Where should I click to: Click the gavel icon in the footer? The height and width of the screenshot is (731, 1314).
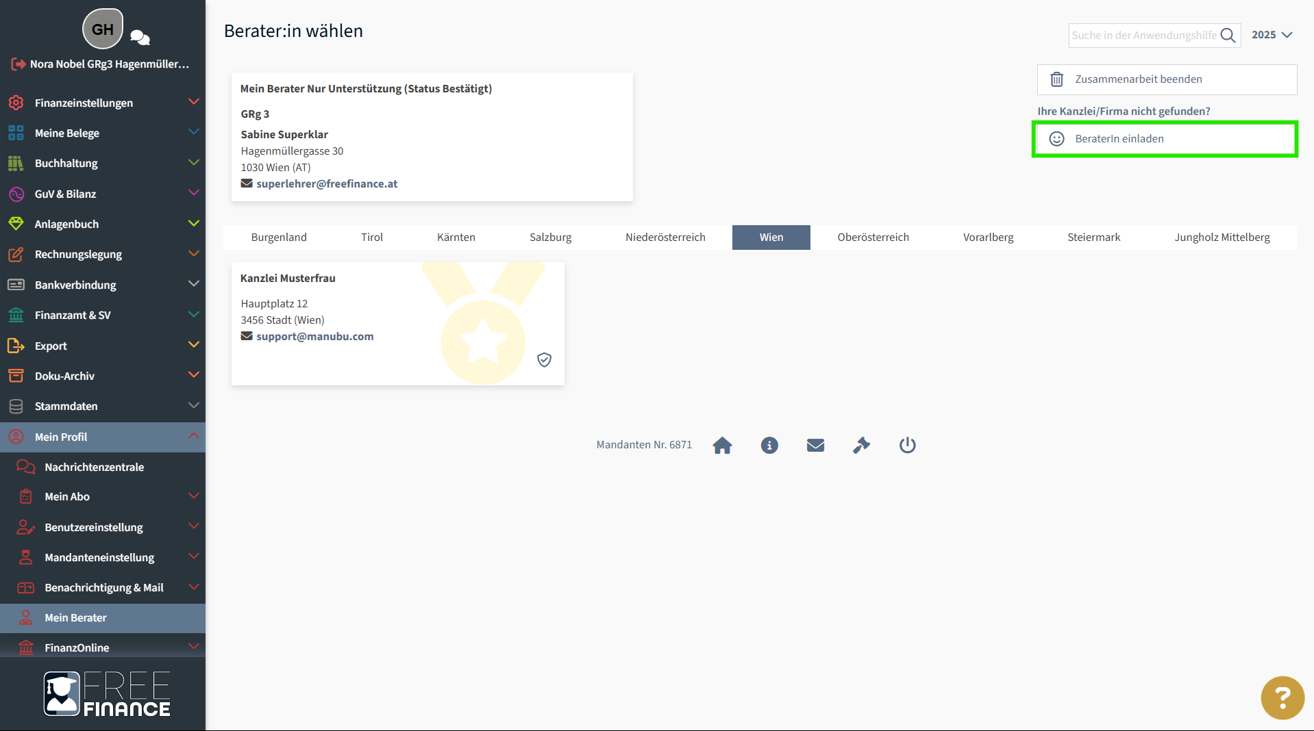(x=861, y=446)
